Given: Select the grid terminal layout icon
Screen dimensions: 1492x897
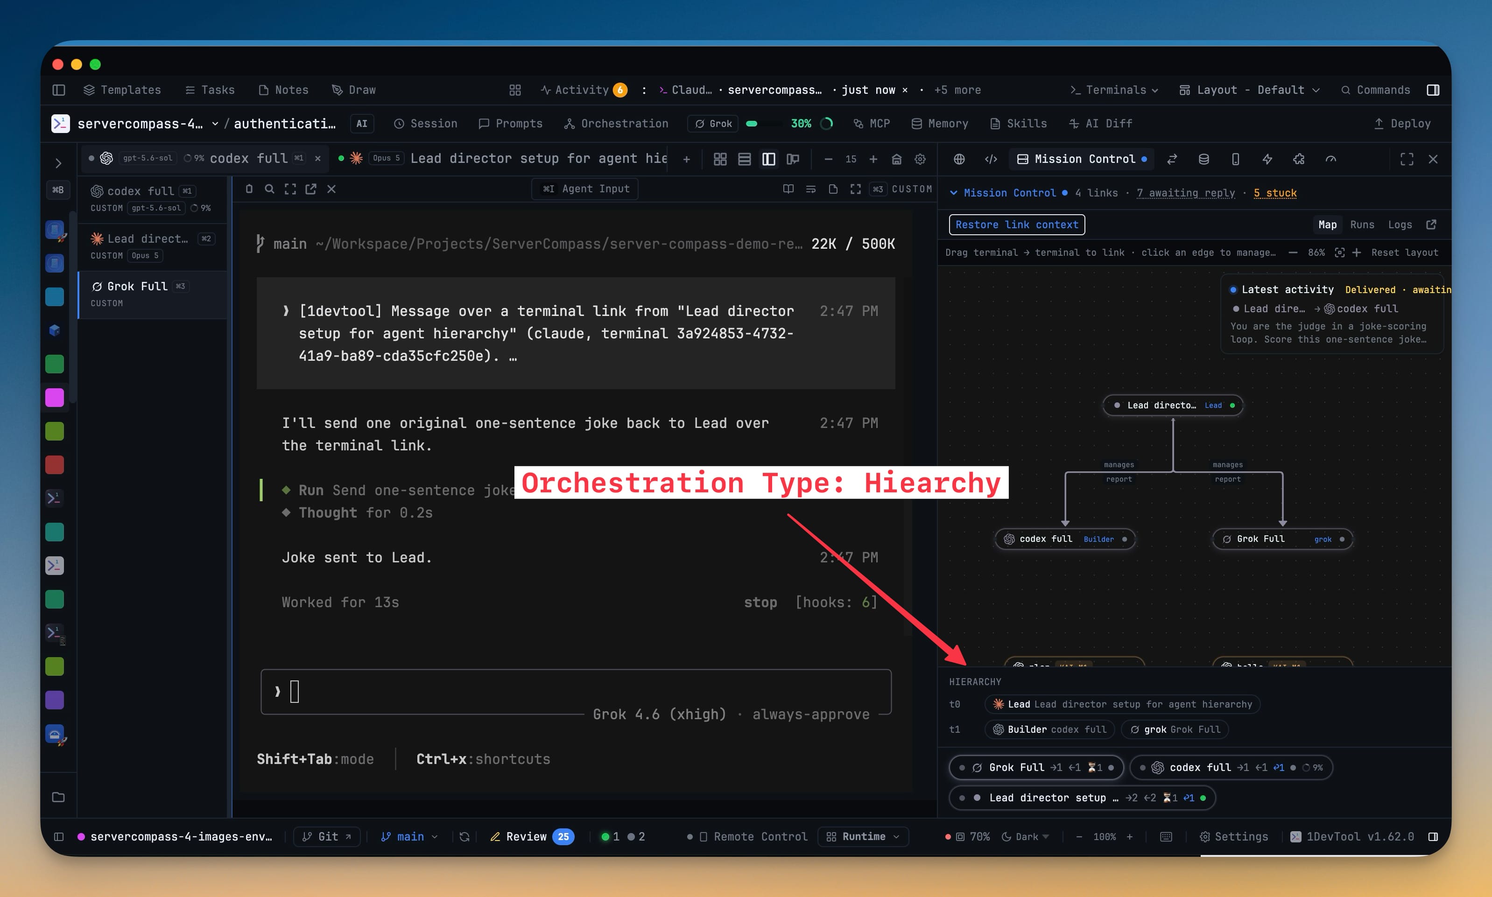Looking at the screenshot, I should [x=720, y=159].
